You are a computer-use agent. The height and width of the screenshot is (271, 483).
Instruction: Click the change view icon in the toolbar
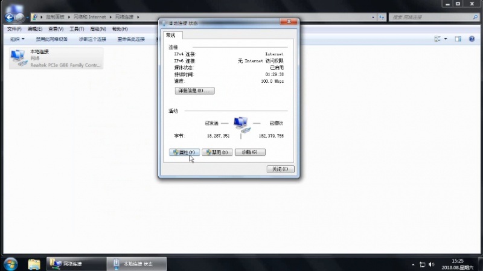click(437, 39)
